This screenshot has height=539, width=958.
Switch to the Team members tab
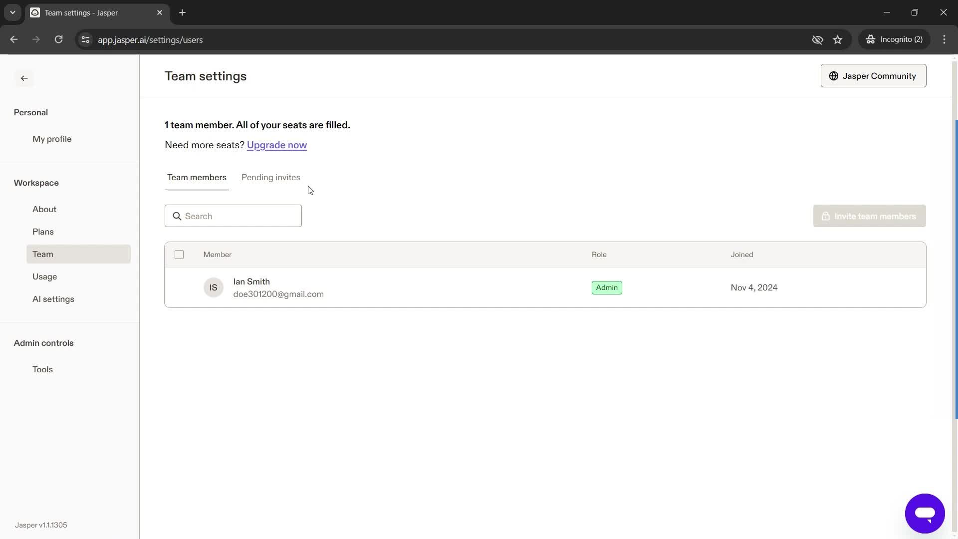[x=196, y=177]
